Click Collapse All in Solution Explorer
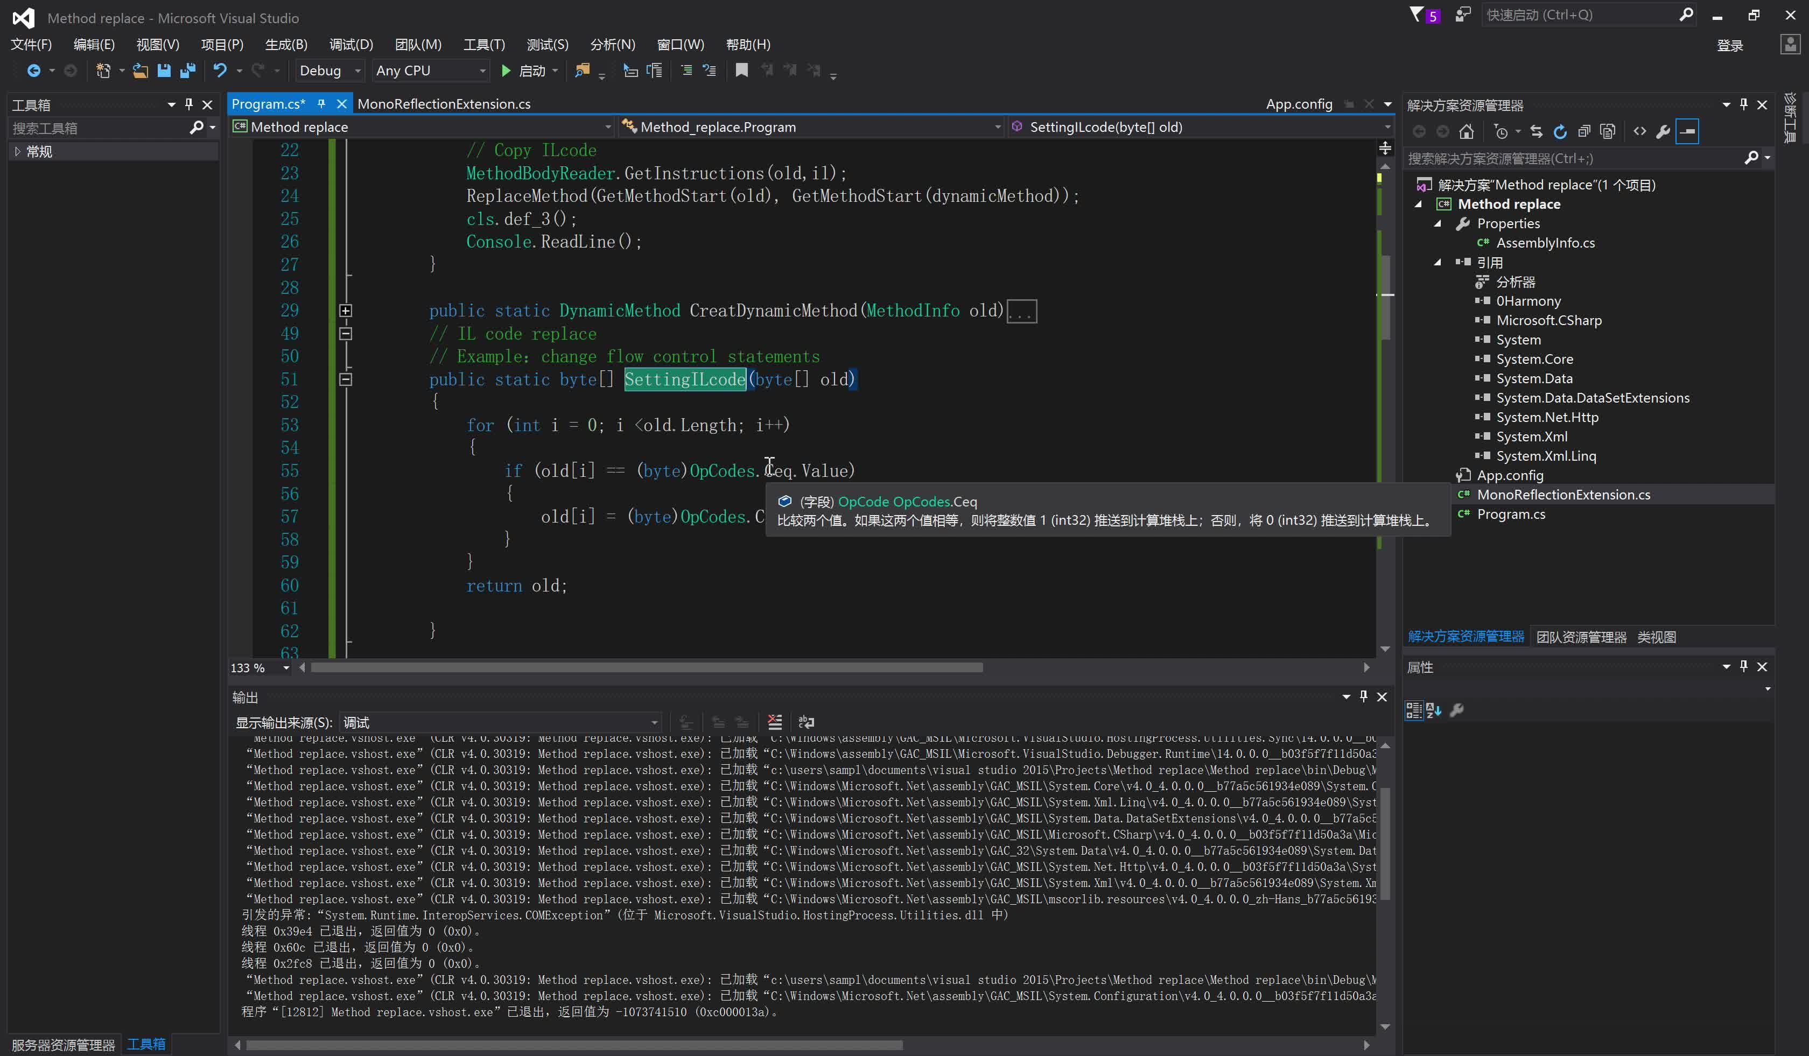The height and width of the screenshot is (1056, 1809). coord(1583,132)
